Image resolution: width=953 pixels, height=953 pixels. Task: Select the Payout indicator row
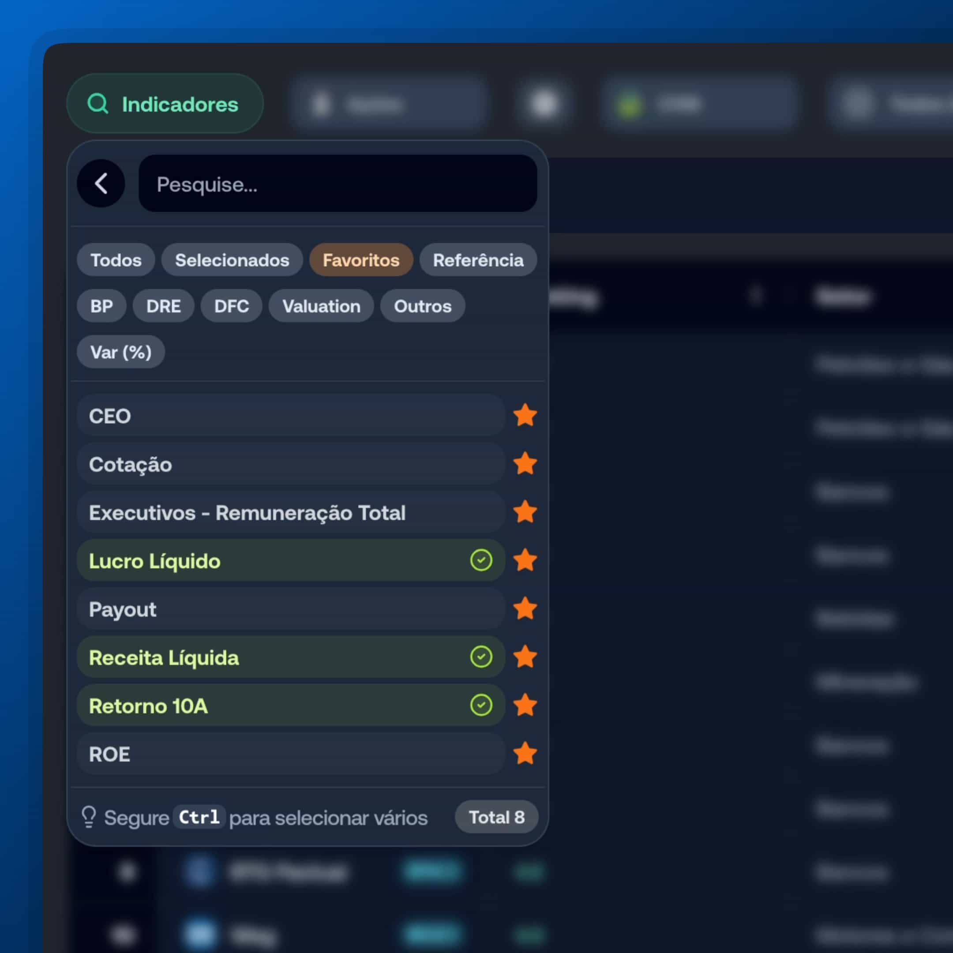291,609
